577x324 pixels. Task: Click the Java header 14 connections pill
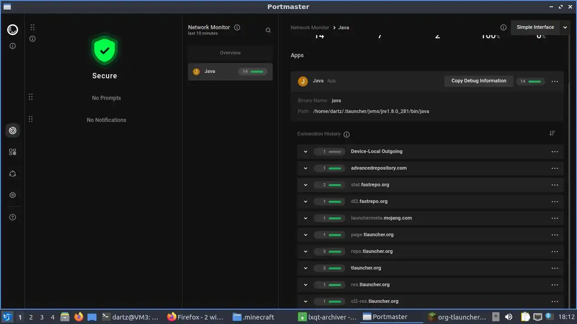[x=531, y=81]
